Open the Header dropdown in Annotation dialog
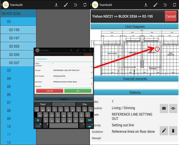179x145 pixels. pos(72,70)
